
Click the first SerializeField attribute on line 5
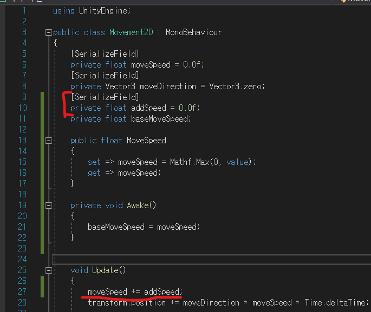click(105, 54)
